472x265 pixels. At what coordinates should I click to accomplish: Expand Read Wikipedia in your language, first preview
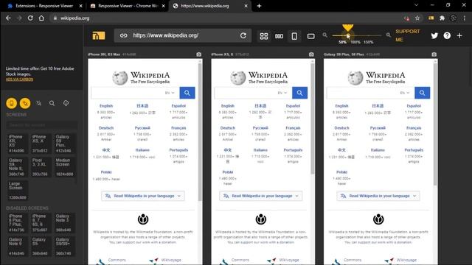[x=143, y=196]
